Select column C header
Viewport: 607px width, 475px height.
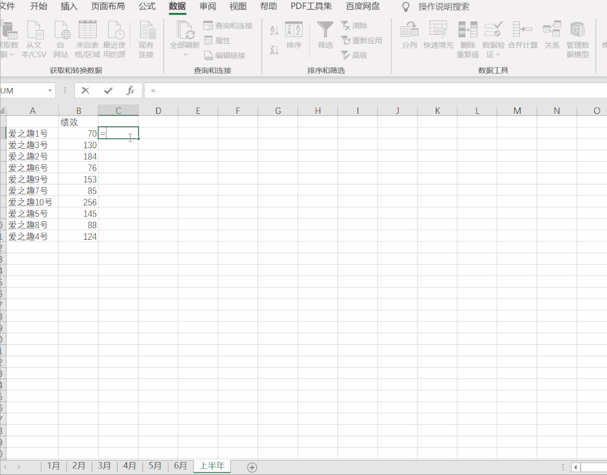pyautogui.click(x=118, y=111)
